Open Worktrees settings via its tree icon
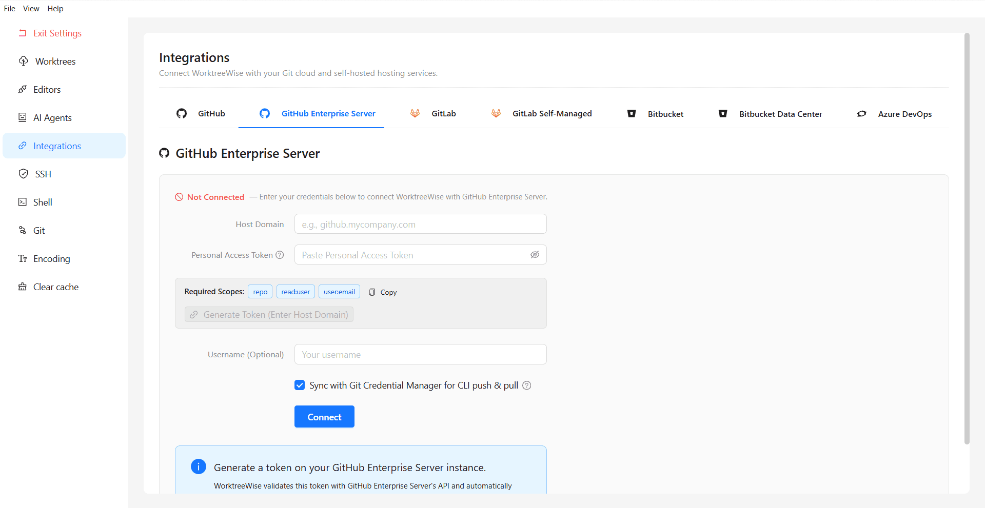985x508 pixels. (24, 61)
